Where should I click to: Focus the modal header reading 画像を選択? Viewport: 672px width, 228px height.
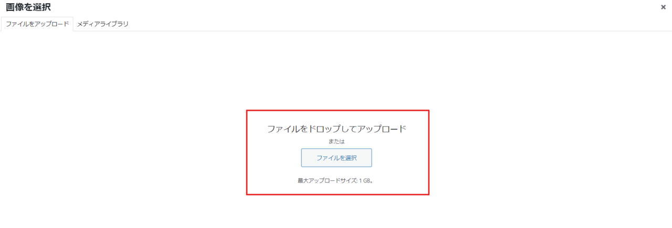[28, 7]
